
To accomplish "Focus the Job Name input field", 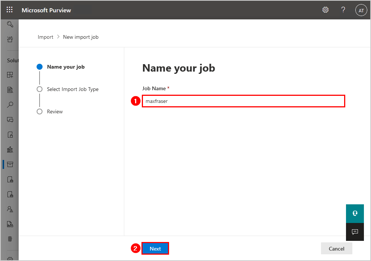I will tap(243, 101).
